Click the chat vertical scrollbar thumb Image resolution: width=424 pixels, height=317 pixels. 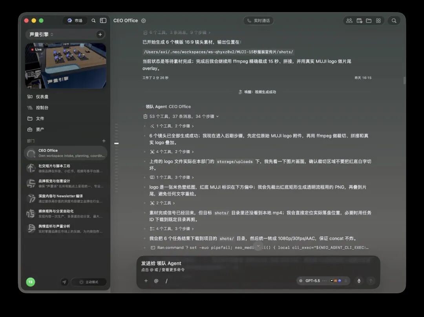[404, 80]
